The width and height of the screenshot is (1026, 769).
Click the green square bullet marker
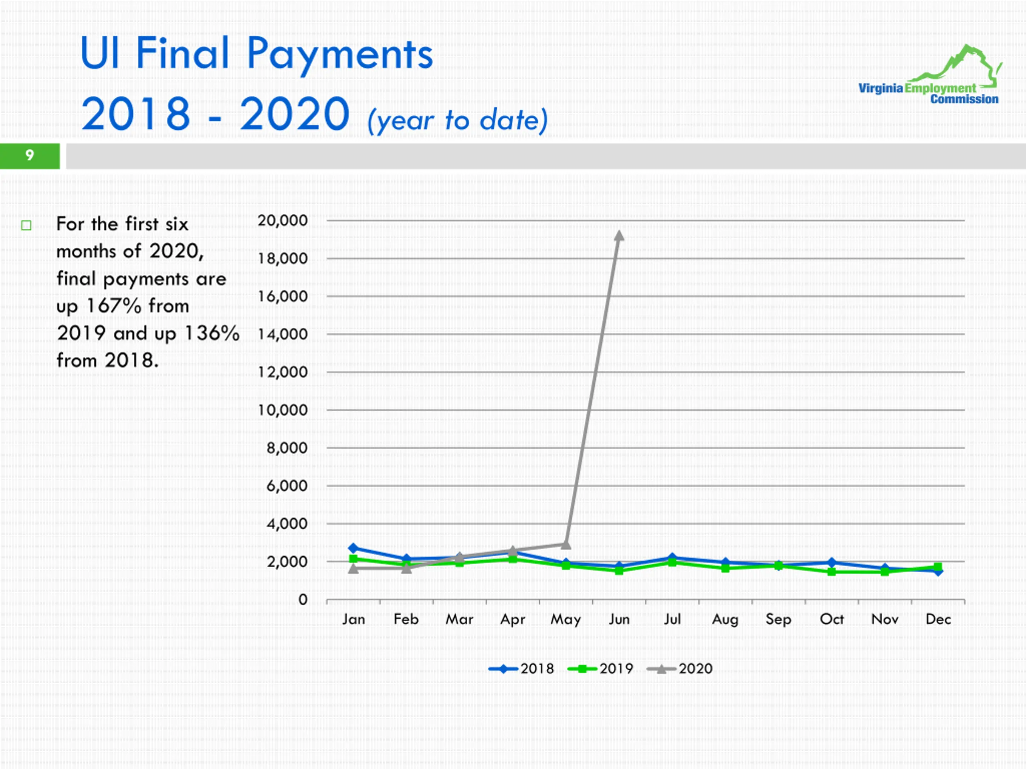[x=26, y=225]
